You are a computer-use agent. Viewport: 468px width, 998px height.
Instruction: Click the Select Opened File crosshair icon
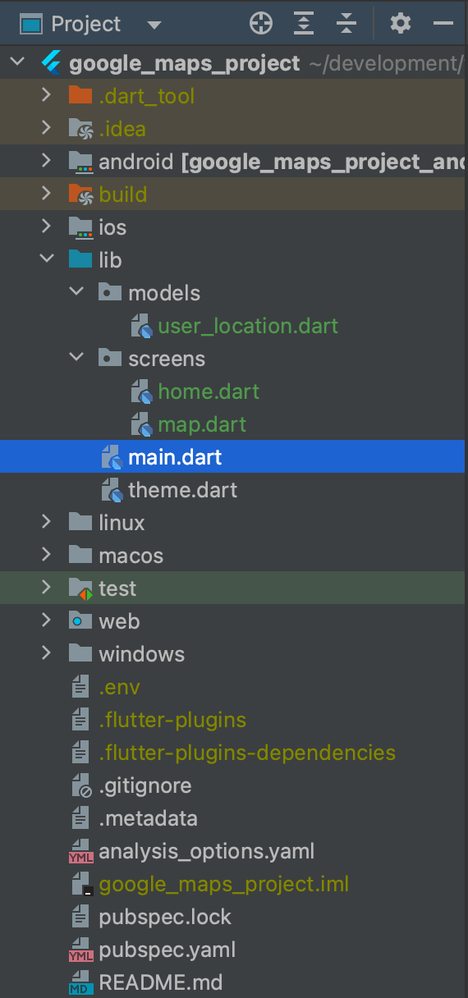[x=261, y=24]
